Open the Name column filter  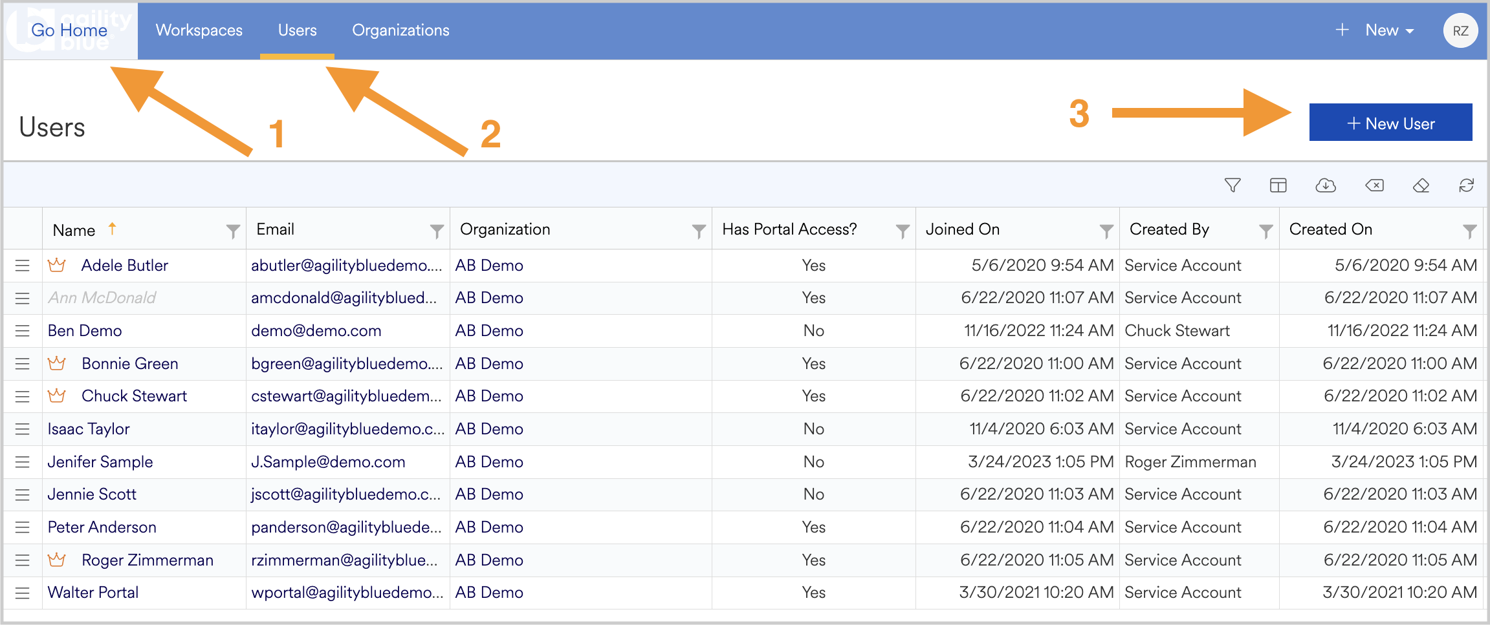233,231
